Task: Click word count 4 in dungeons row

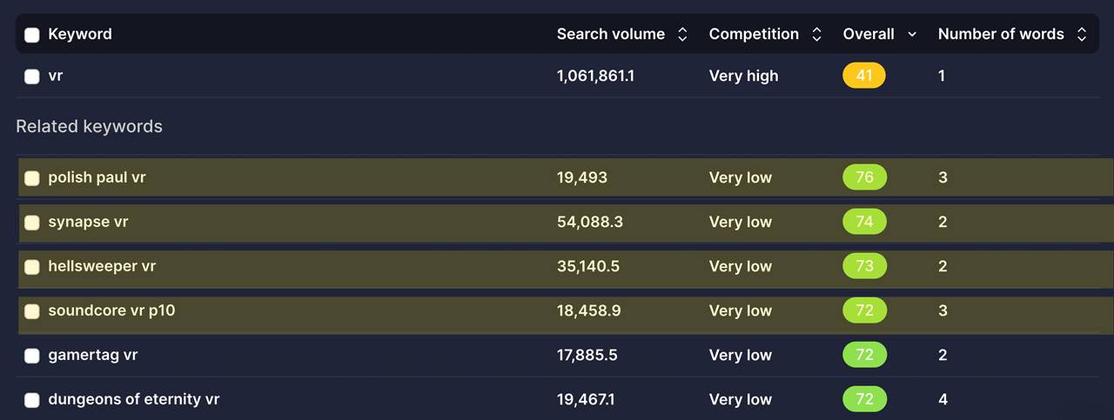Action: (x=943, y=399)
